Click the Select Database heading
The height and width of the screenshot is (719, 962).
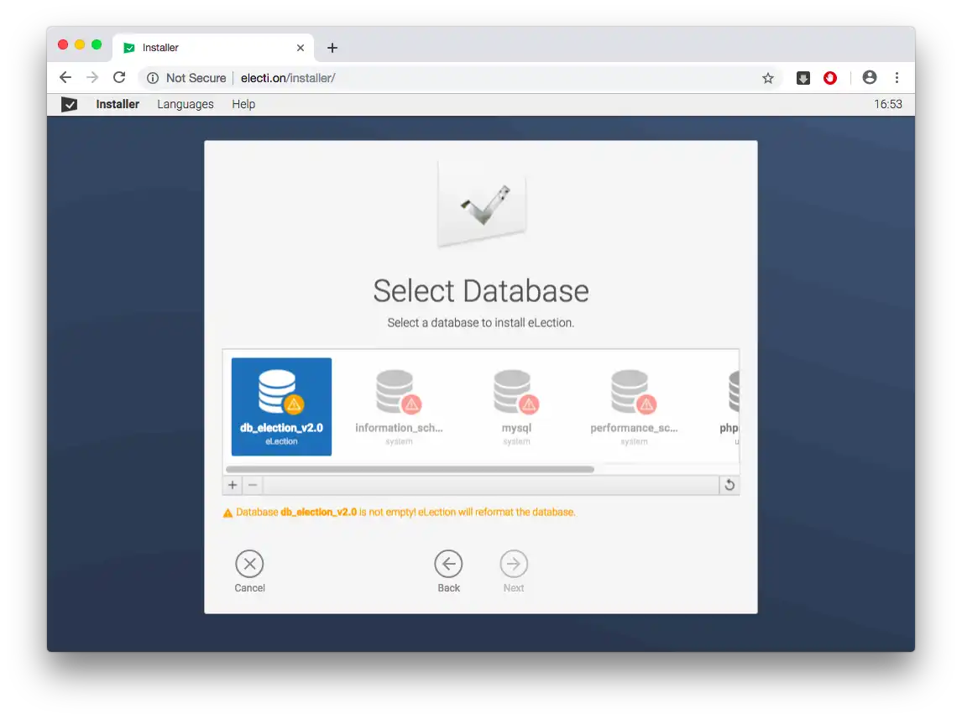click(x=481, y=291)
